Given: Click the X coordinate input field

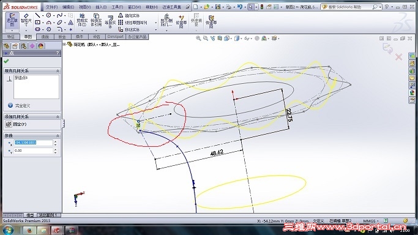Looking at the screenshot, I should click(34, 143).
